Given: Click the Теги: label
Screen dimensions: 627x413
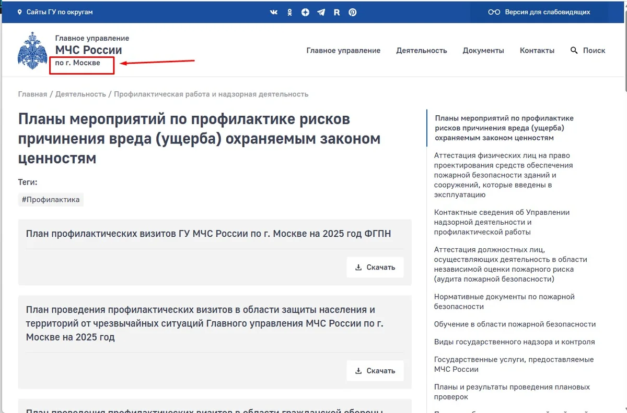Looking at the screenshot, I should [28, 182].
